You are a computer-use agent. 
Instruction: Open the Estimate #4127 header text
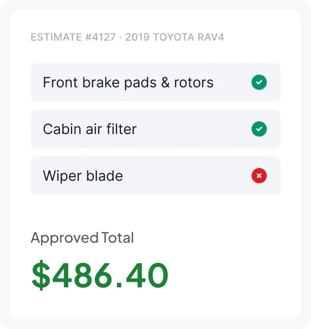click(73, 38)
